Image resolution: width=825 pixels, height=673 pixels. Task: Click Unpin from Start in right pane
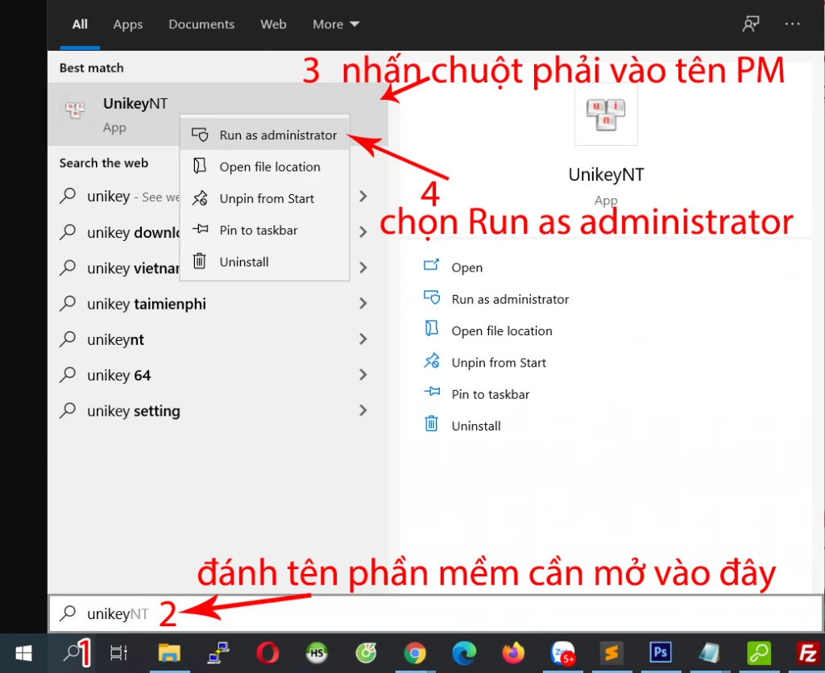(498, 362)
